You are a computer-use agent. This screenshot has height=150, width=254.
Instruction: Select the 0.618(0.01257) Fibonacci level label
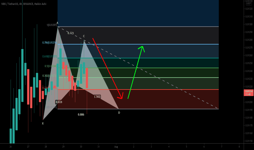pos(49,56)
